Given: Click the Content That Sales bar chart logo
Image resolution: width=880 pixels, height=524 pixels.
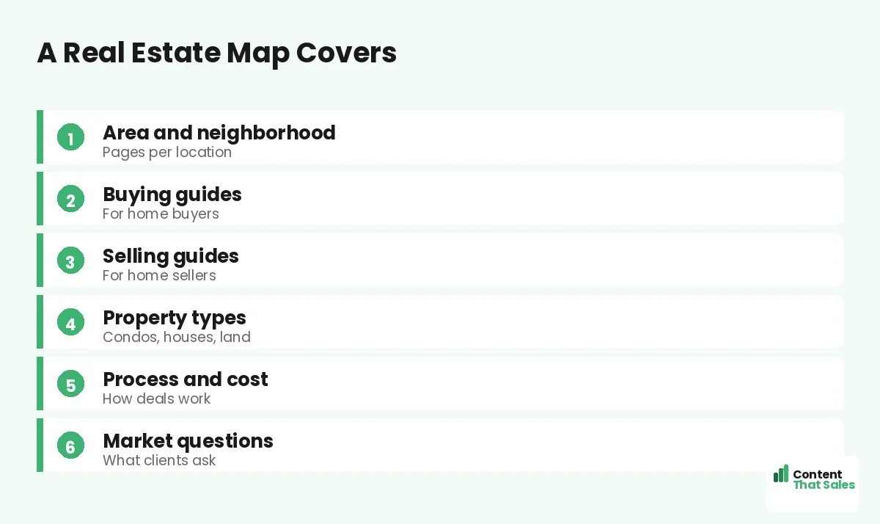Looking at the screenshot, I should (x=781, y=473).
